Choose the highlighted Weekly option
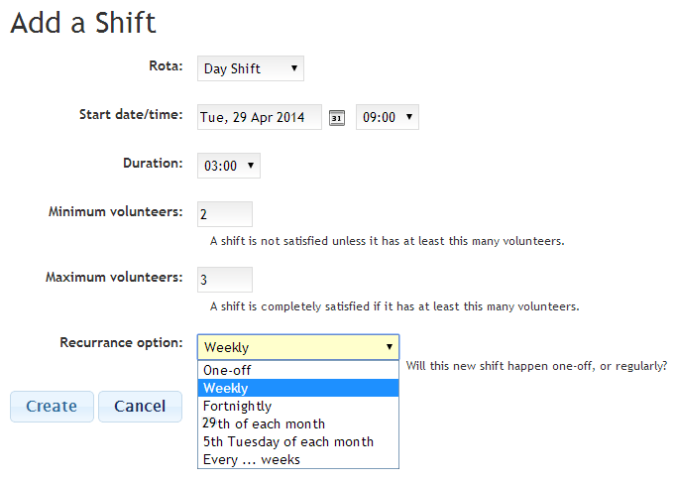The height and width of the screenshot is (482, 675). (298, 388)
